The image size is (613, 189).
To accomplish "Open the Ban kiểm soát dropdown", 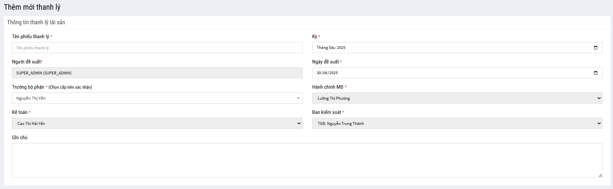I will [599, 123].
